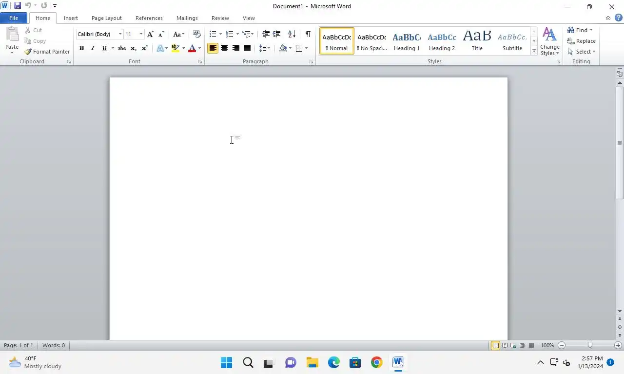This screenshot has height=374, width=624.
Task: Click the Find binoculars button
Action: click(580, 30)
